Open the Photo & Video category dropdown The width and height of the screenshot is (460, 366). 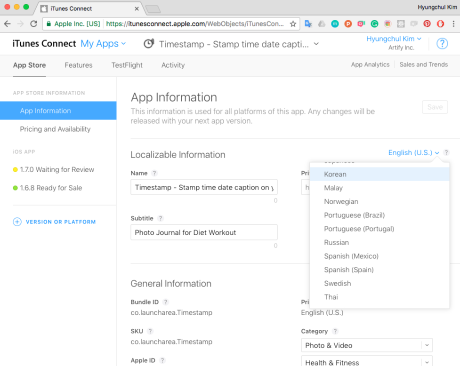point(367,345)
